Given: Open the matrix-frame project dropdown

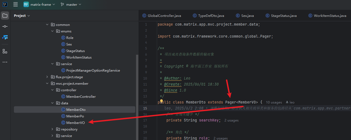Looking at the screenshot, I should (39, 5).
